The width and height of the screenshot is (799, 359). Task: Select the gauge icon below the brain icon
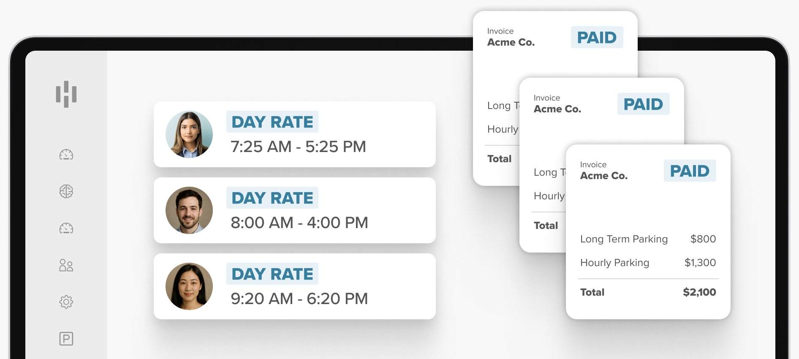point(66,228)
